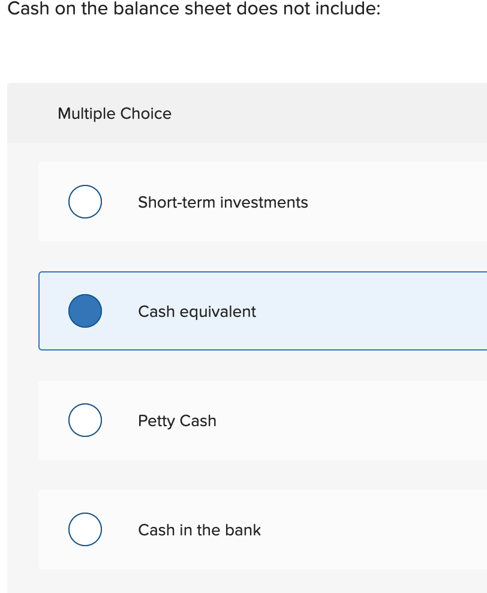
Task: Select the Petty Cash radio button
Action: pos(85,420)
